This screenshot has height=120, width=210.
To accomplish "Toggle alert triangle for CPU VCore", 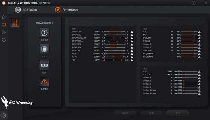I will [x=132, y=32].
